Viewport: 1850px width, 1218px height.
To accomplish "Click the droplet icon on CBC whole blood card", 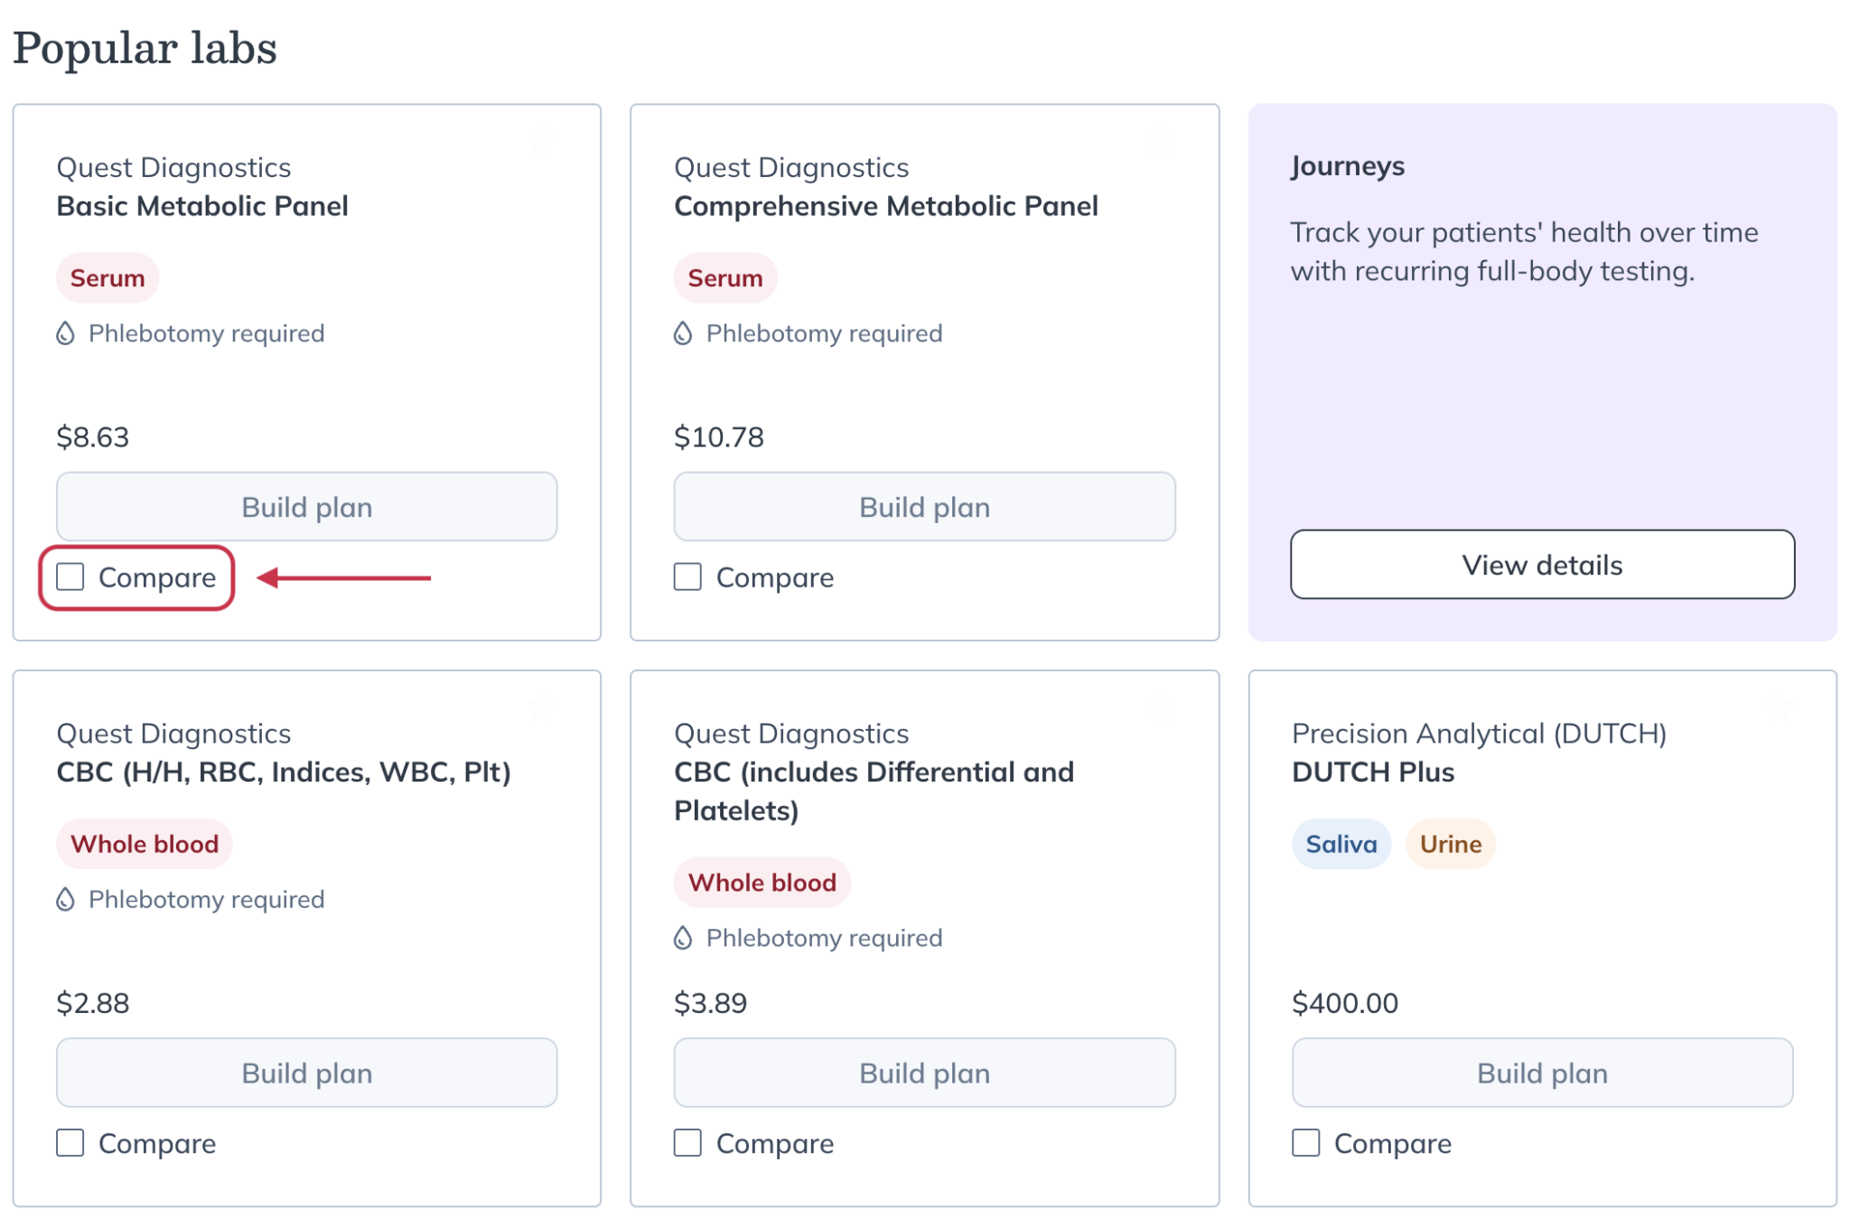I will pos(64,899).
